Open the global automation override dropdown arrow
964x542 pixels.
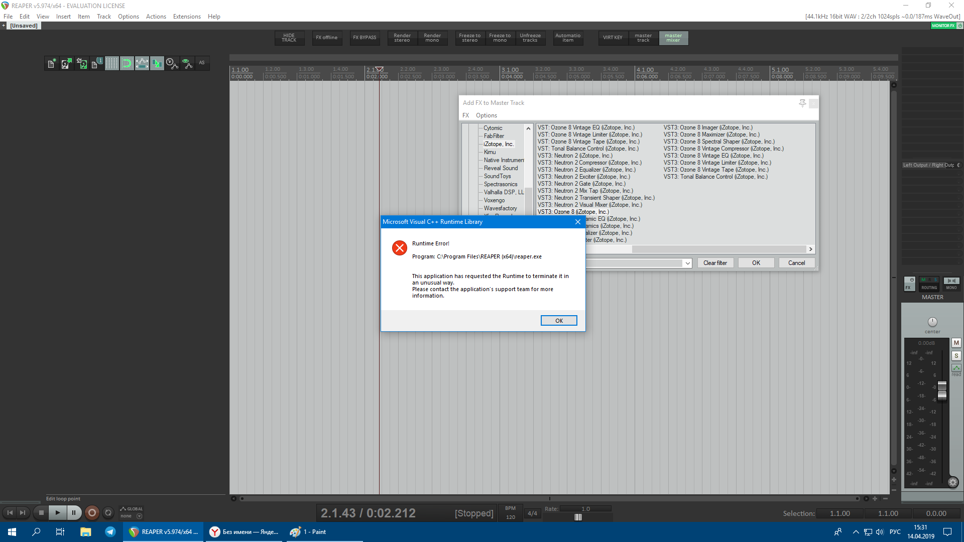(140, 516)
